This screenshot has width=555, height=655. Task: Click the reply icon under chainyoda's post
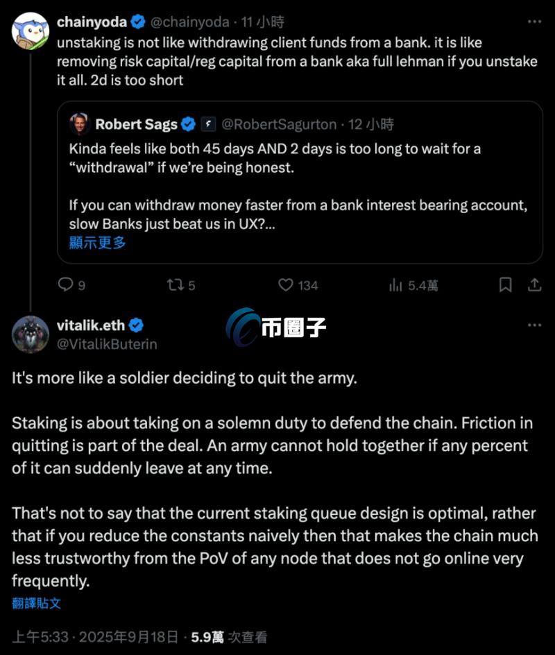(65, 284)
